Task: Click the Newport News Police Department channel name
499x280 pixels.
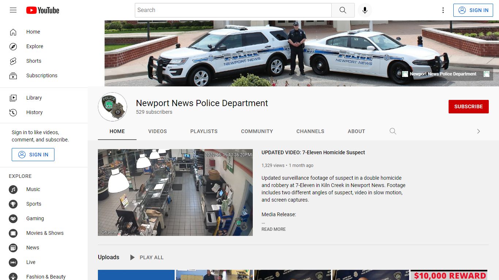Action: [x=202, y=103]
